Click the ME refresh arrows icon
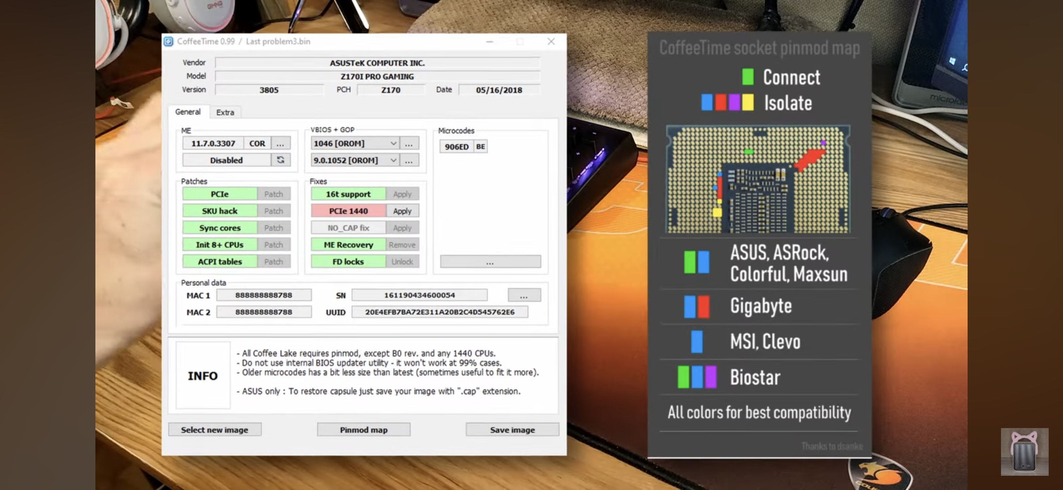 (281, 160)
